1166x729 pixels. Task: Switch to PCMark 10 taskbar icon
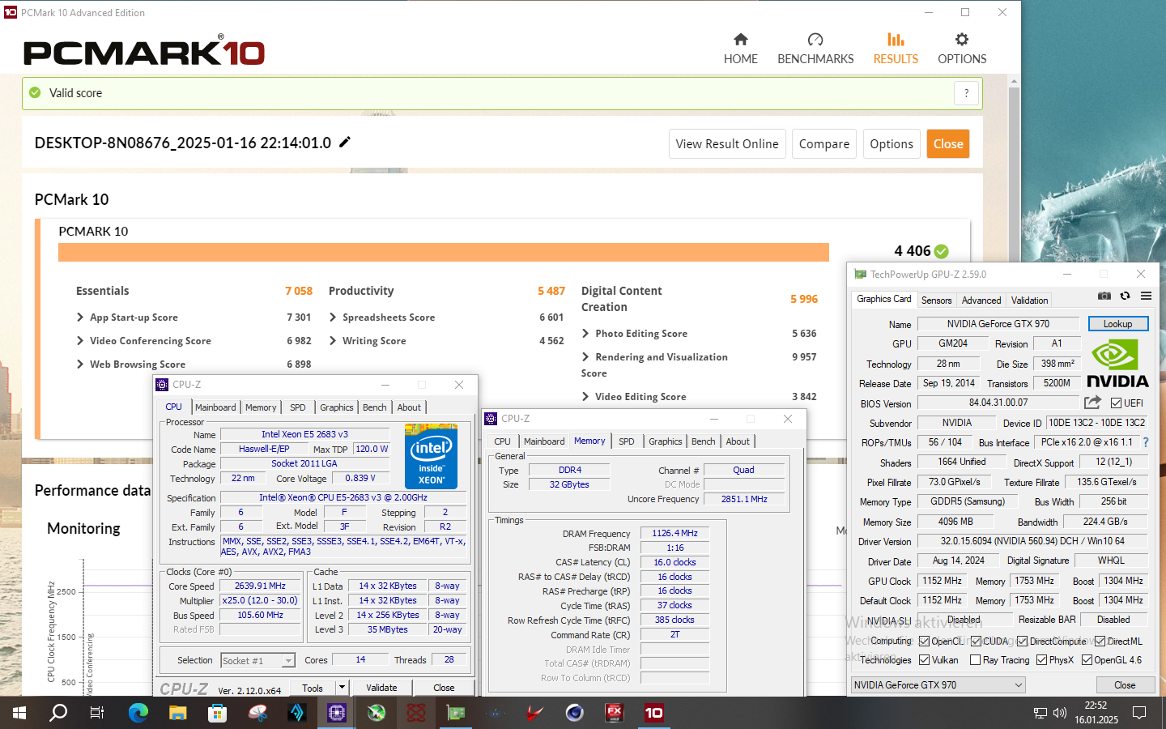(x=654, y=713)
